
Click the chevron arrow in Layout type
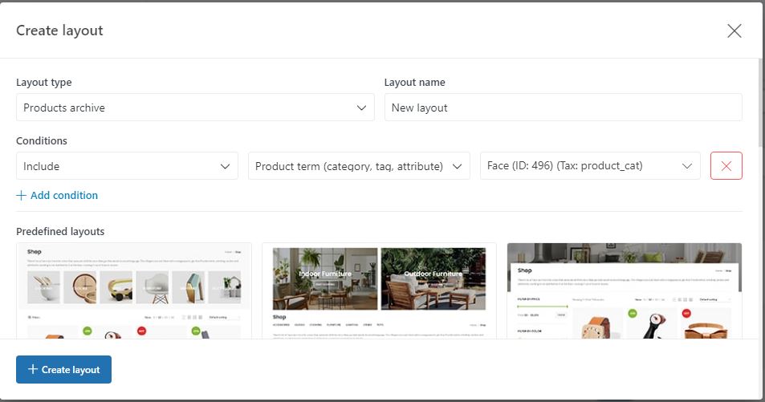361,108
